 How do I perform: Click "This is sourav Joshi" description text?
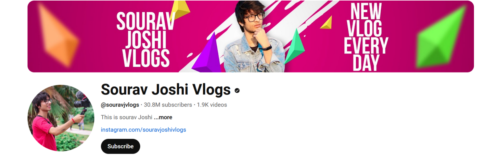(x=127, y=117)
